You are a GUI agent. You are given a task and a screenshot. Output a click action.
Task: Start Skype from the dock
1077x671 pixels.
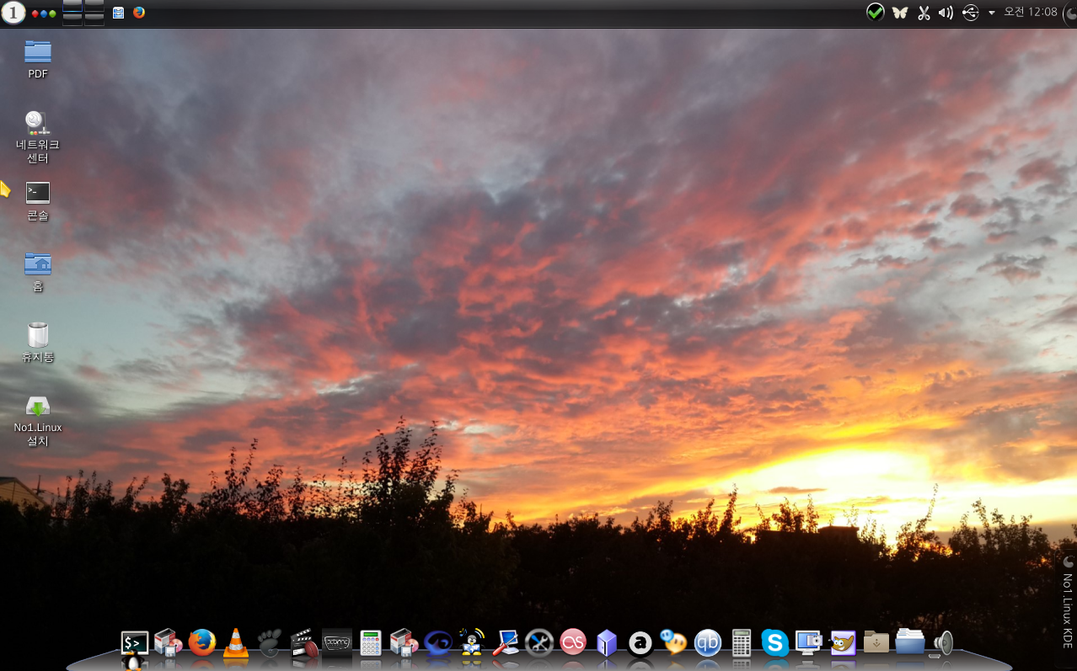coord(774,642)
